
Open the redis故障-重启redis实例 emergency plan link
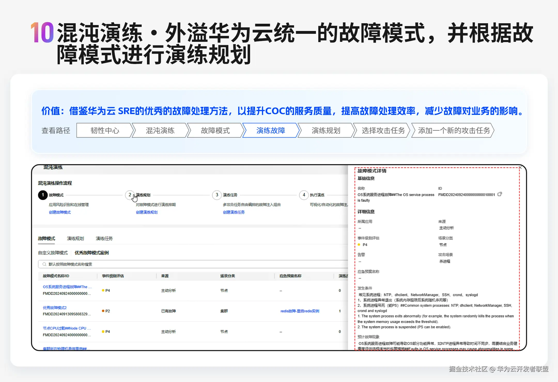[x=300, y=311]
